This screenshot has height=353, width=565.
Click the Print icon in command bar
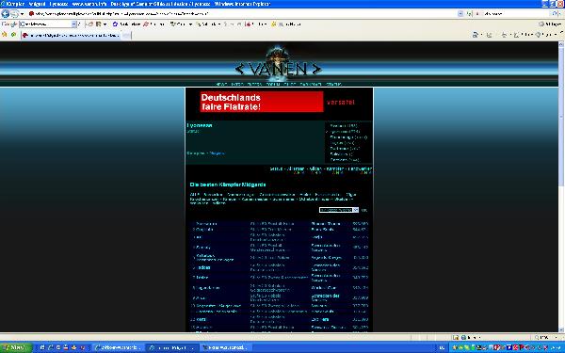coord(504,35)
